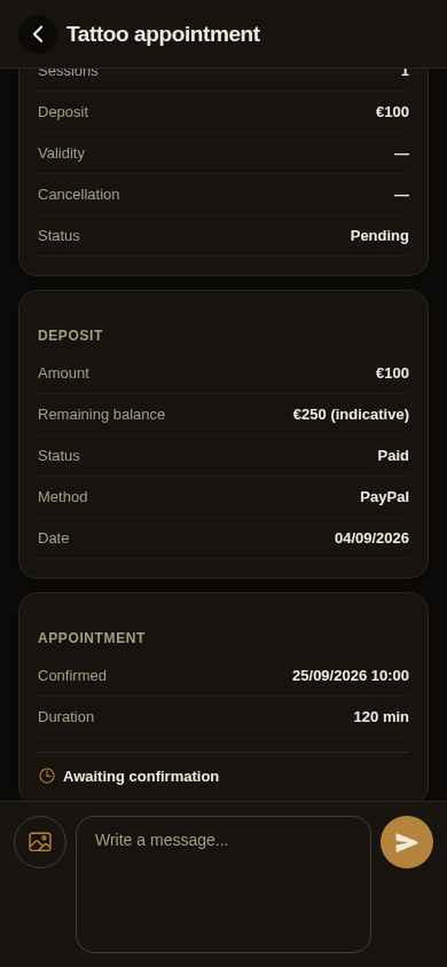This screenshot has height=967, width=447.
Task: Click the APPOINTMENT section heading
Action: coord(91,638)
